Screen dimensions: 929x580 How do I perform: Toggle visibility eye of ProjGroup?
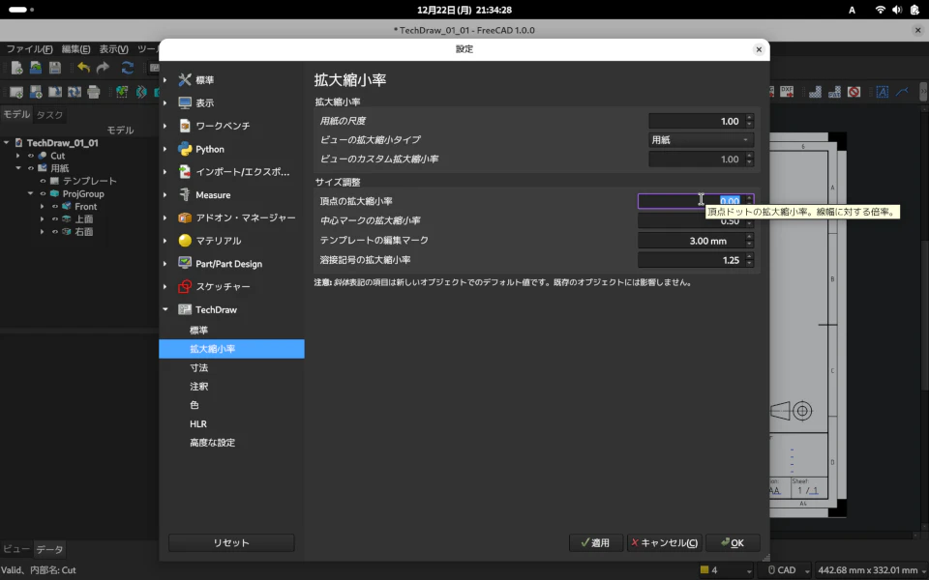pos(43,193)
